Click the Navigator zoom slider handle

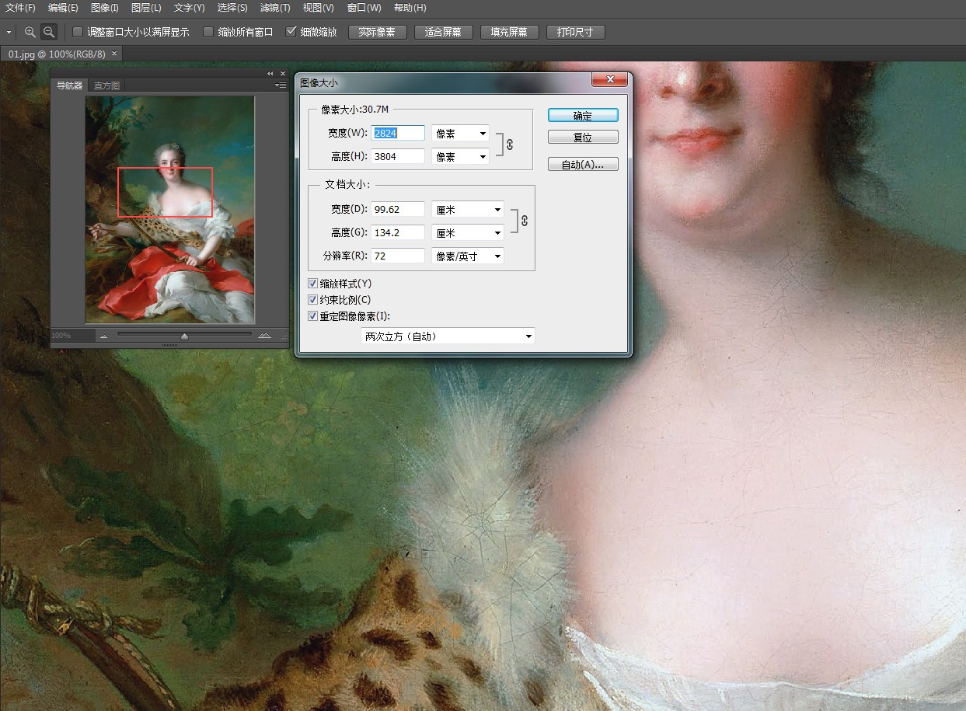(184, 336)
